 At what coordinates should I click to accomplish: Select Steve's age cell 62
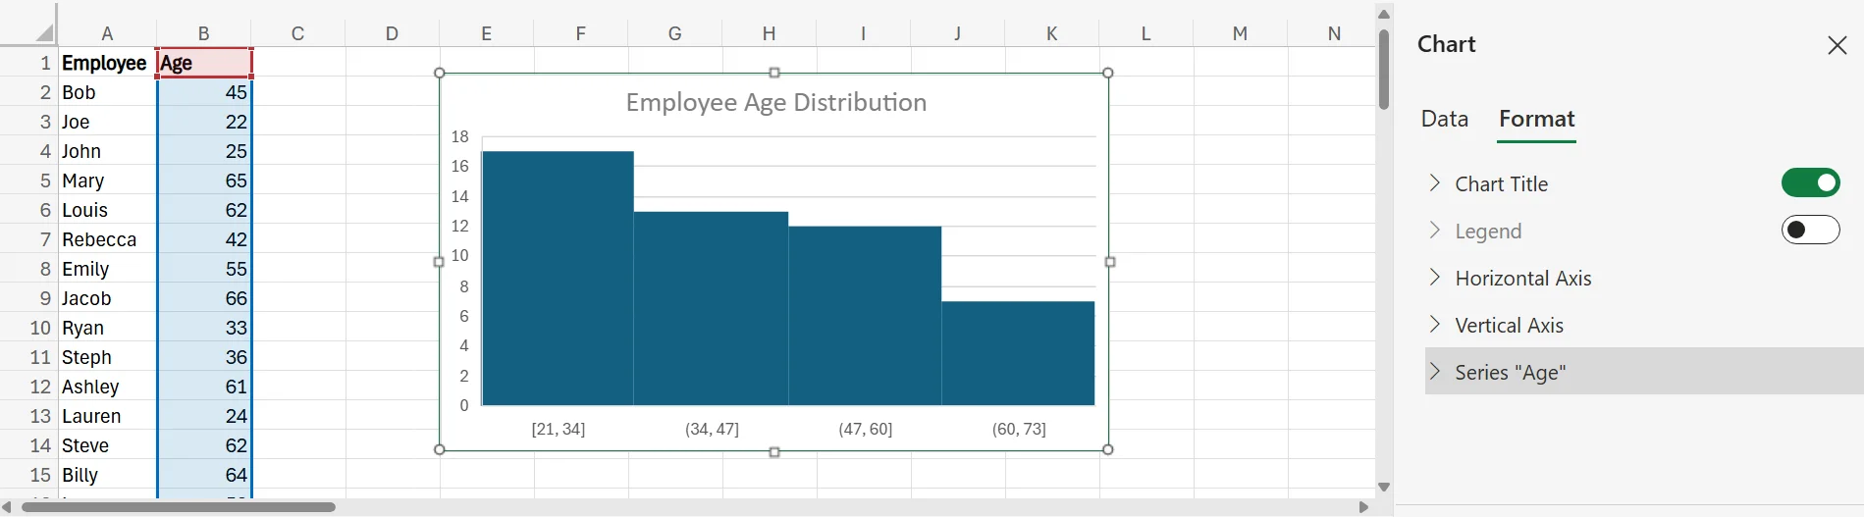pos(204,445)
